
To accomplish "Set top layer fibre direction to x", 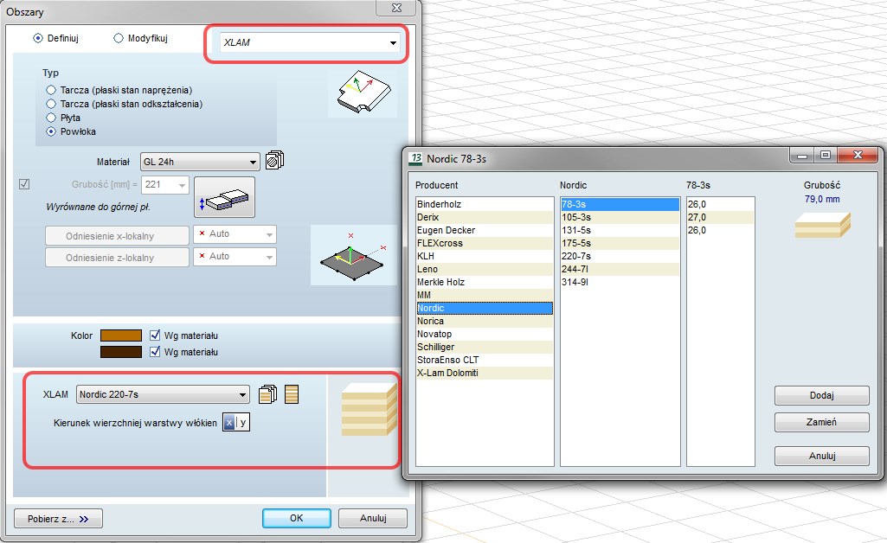I will tap(228, 423).
